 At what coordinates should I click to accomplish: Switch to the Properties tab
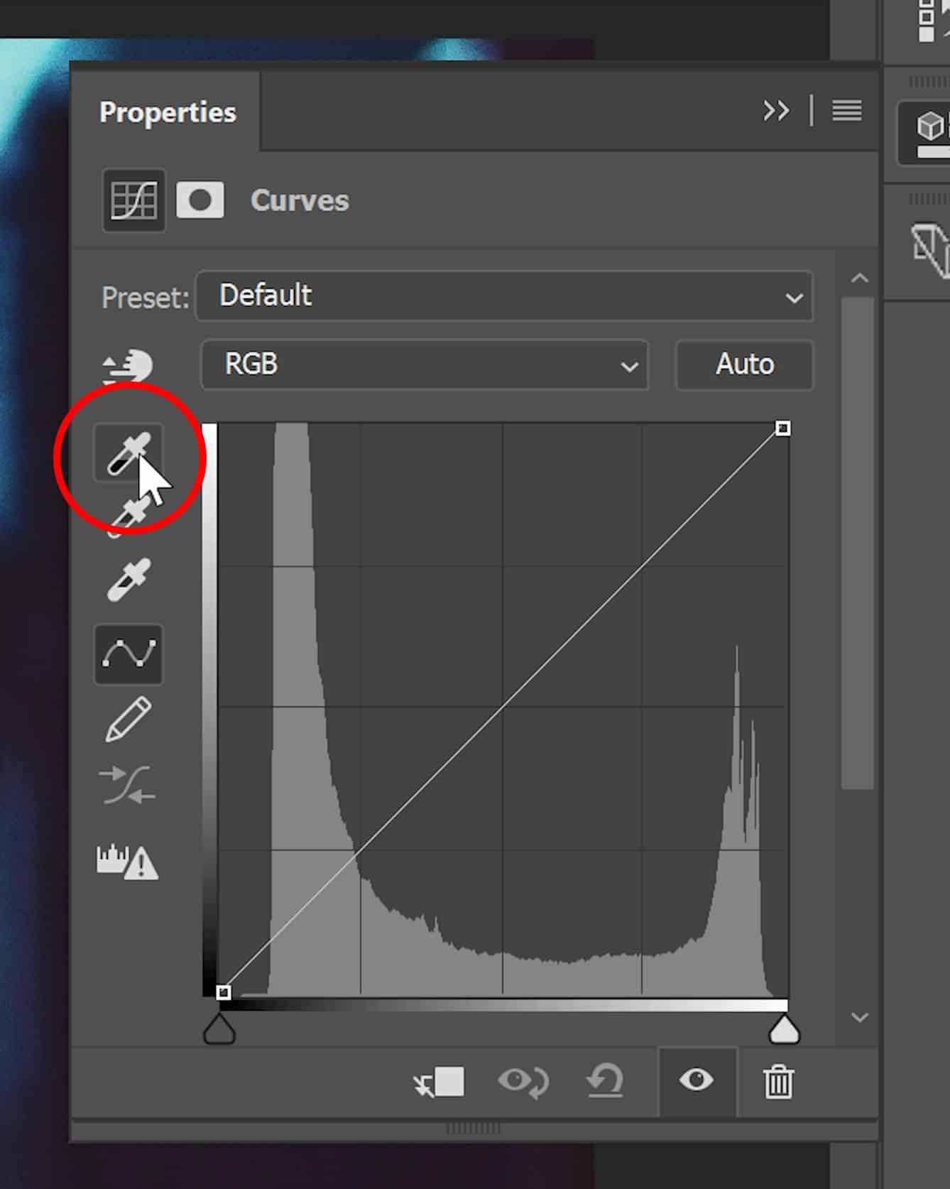(168, 112)
